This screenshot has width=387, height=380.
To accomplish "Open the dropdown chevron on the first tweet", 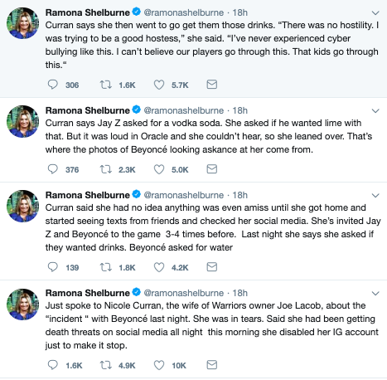I will tap(375, 13).
